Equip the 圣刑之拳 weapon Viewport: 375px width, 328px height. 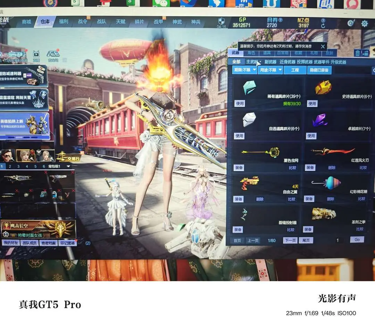[x=308, y=229]
